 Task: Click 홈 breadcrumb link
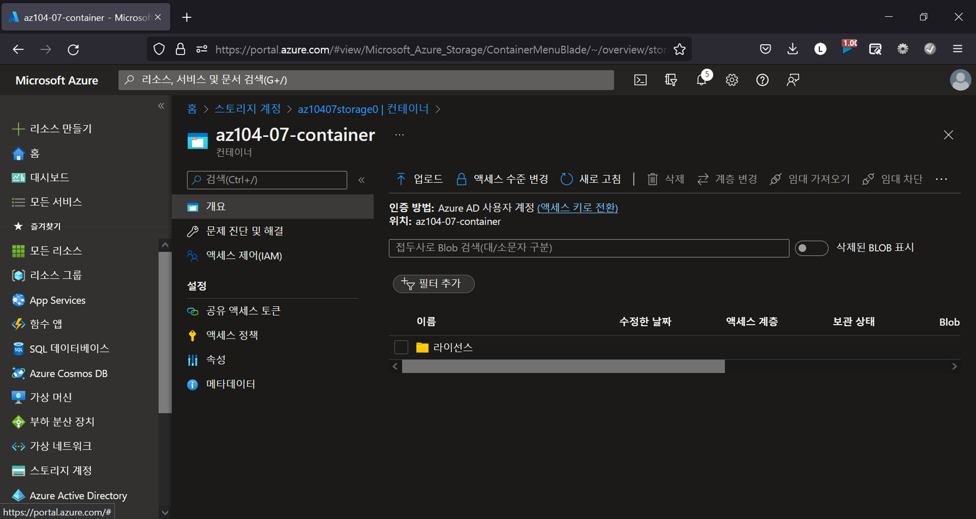click(x=192, y=109)
